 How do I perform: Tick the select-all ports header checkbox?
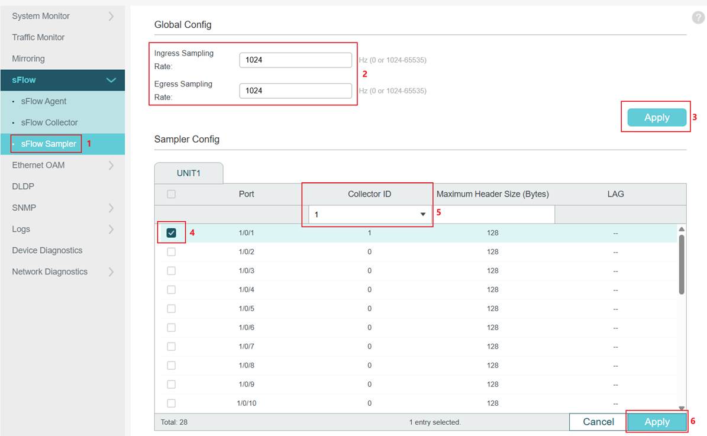[x=172, y=194]
